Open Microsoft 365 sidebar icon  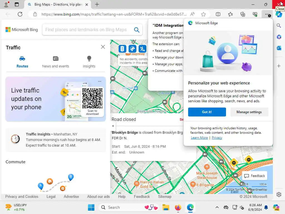click(279, 37)
